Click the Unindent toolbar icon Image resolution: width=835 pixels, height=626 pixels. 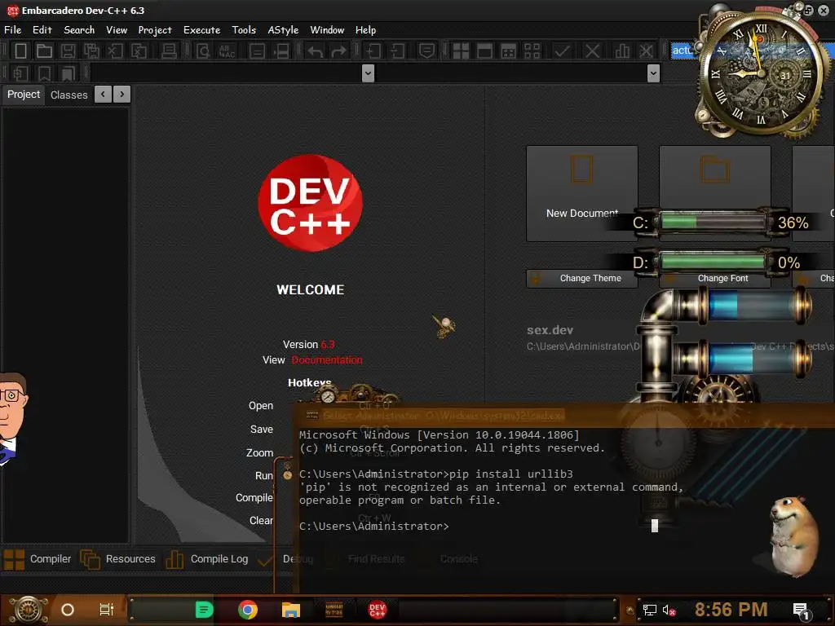397,51
